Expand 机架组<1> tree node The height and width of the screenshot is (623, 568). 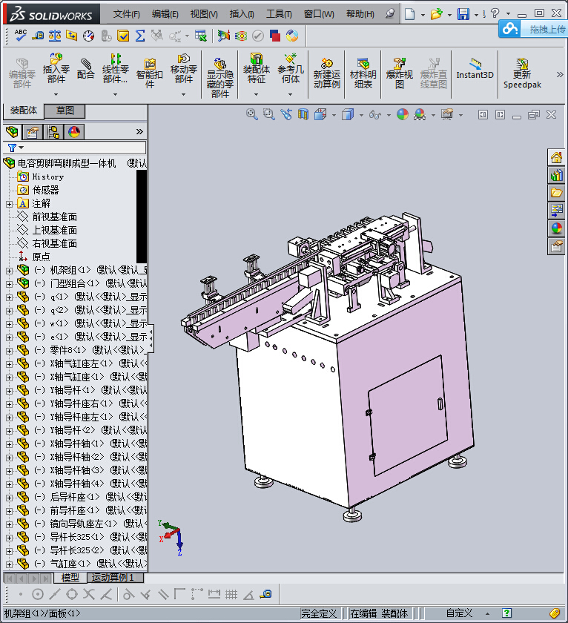9,271
